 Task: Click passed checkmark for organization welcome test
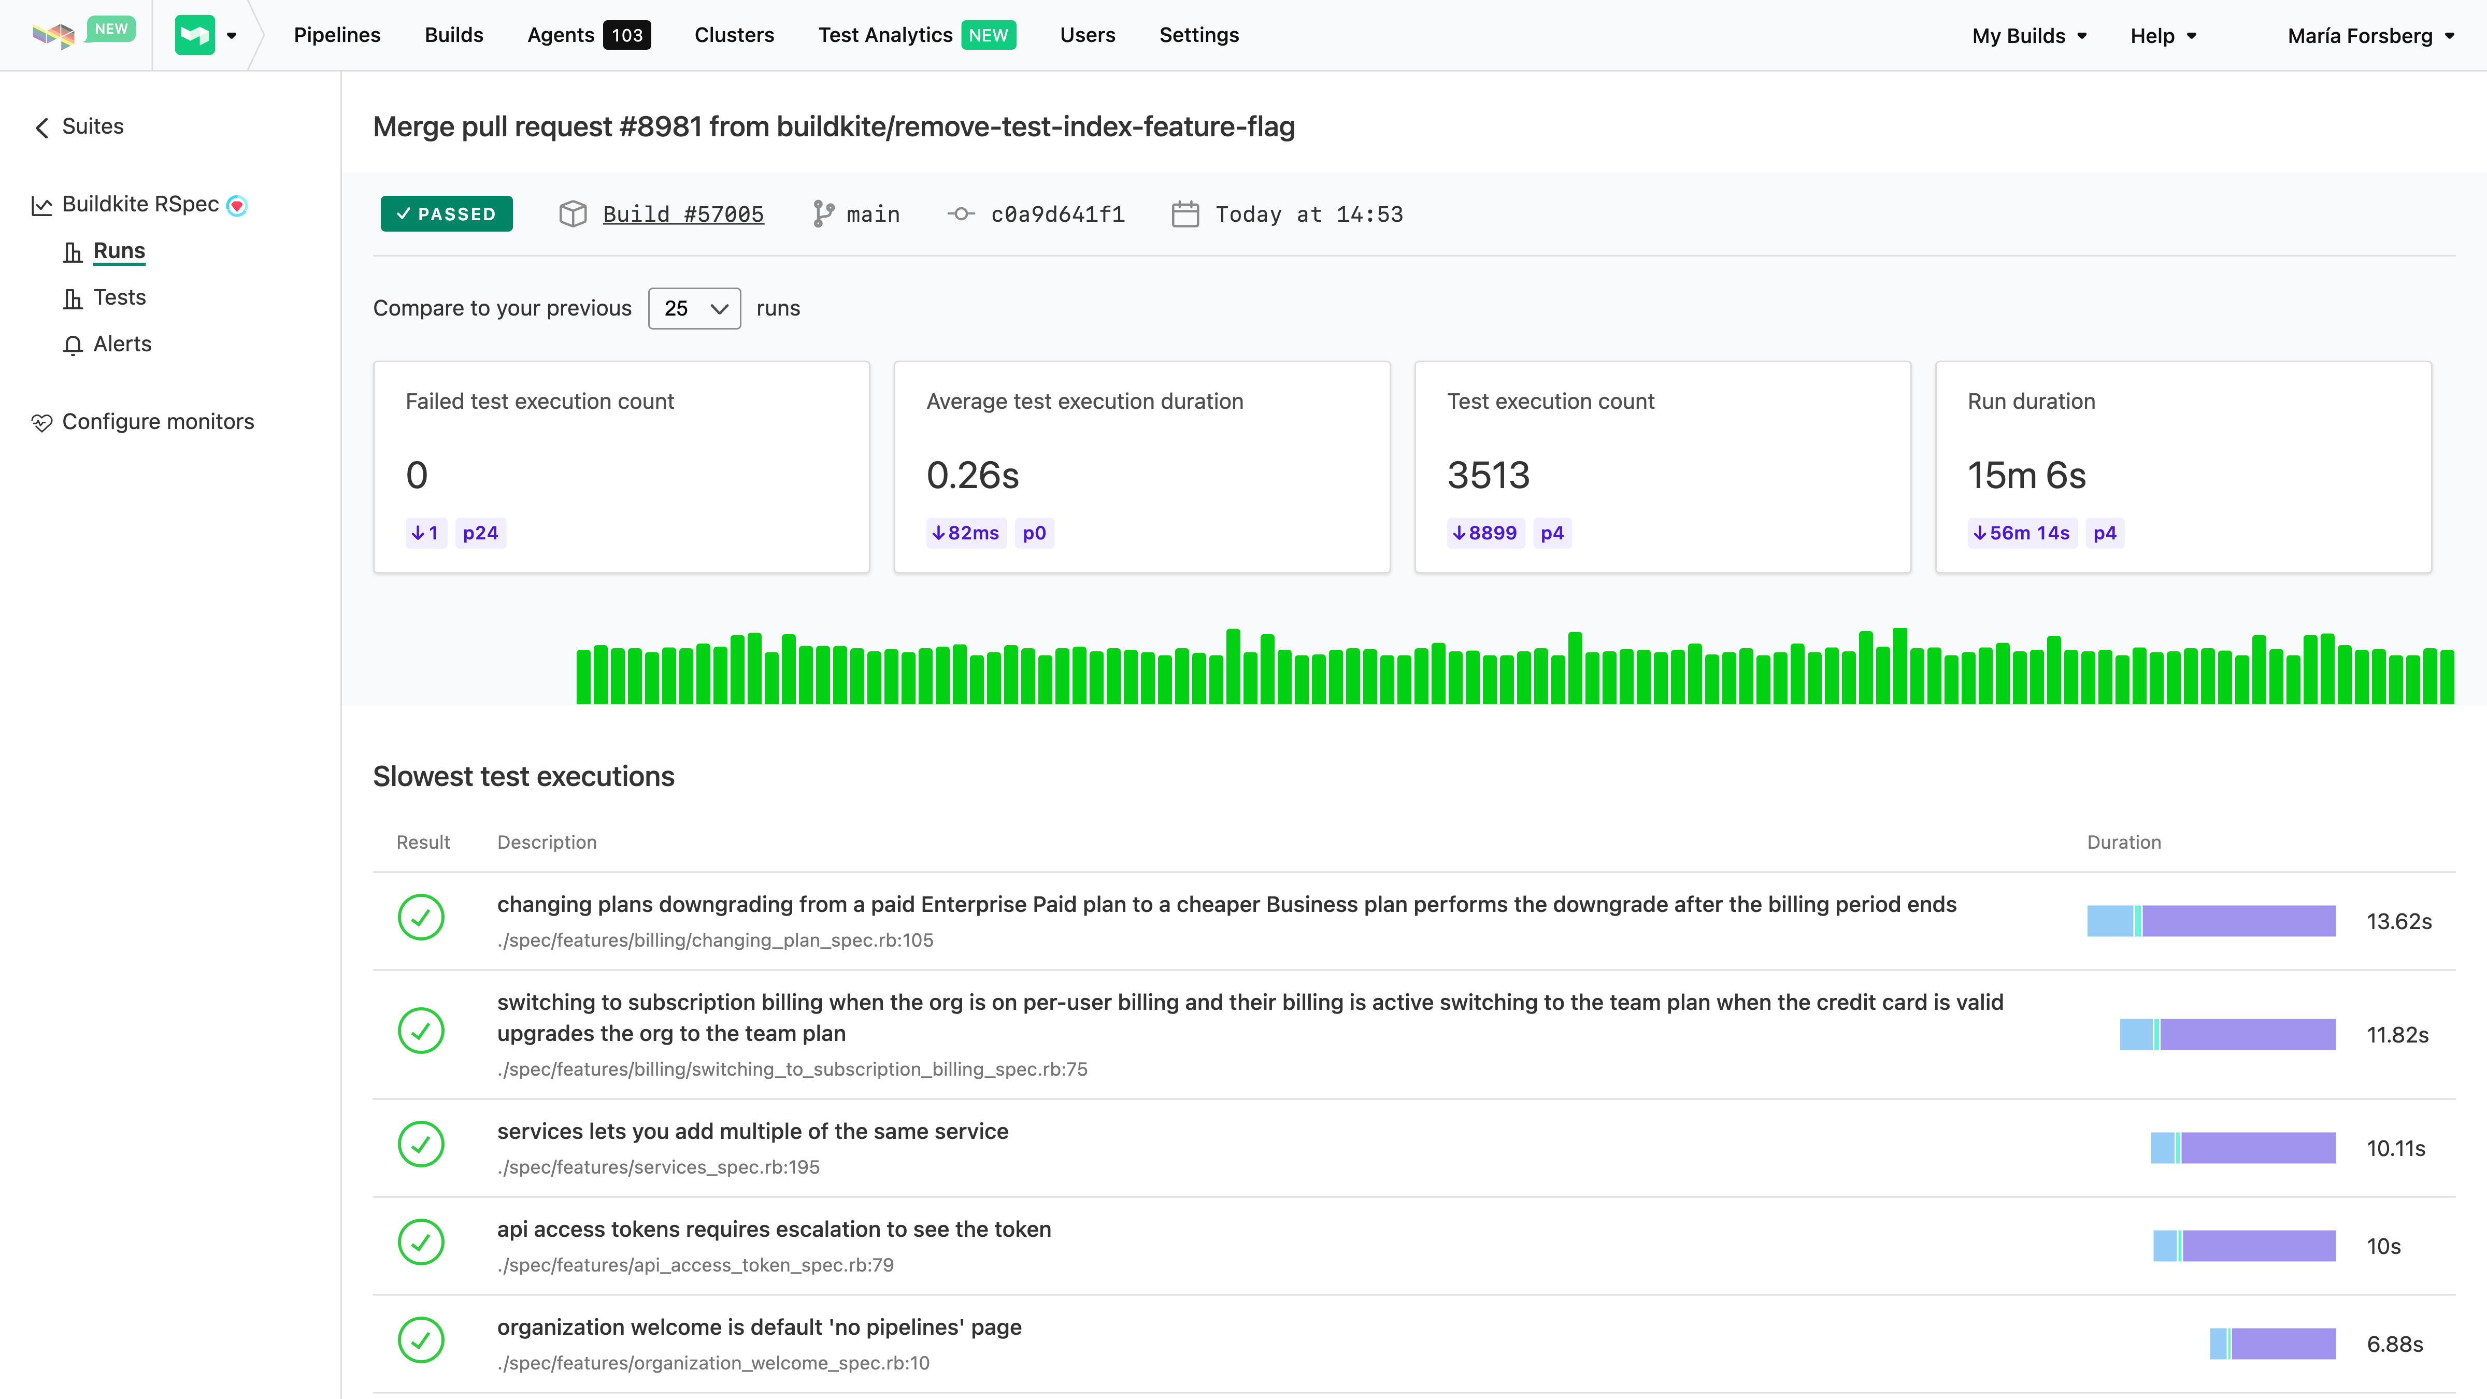click(421, 1340)
